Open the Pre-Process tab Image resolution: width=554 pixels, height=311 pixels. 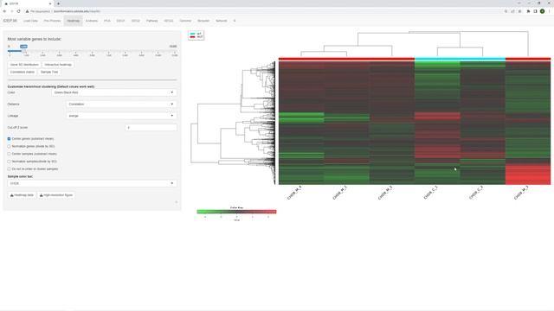(x=52, y=21)
